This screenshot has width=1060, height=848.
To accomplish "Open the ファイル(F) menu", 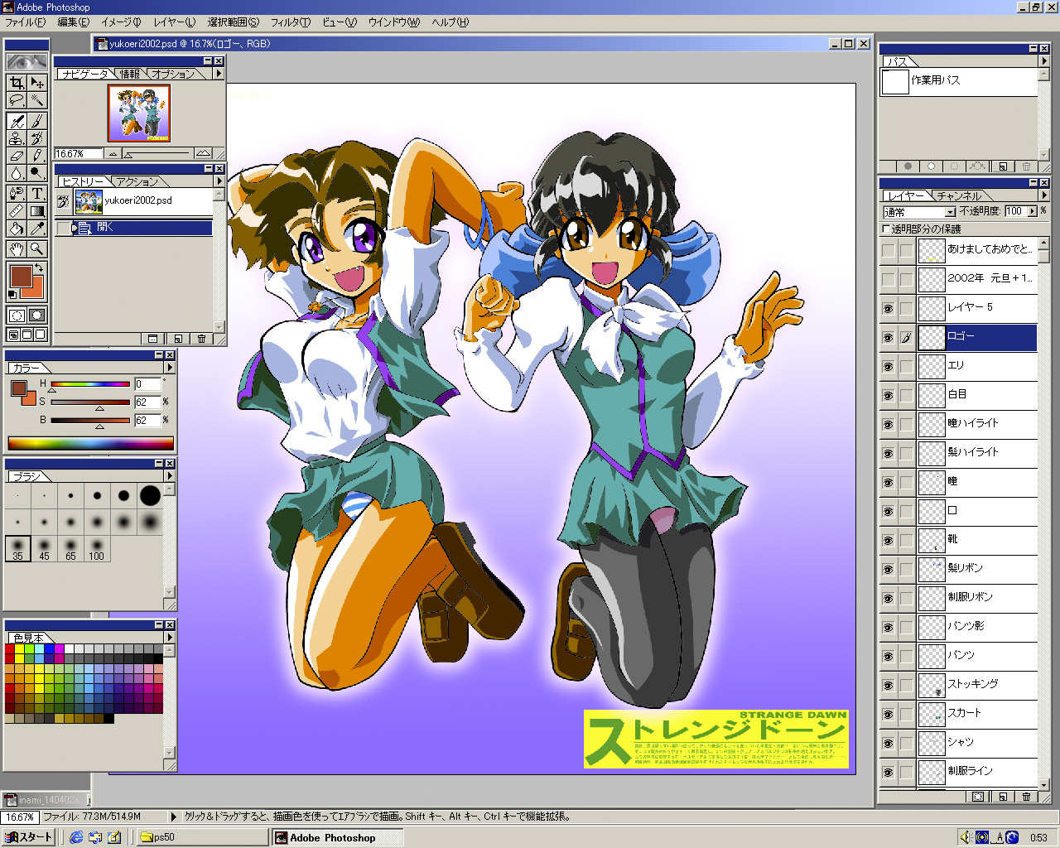I will coord(26,22).
